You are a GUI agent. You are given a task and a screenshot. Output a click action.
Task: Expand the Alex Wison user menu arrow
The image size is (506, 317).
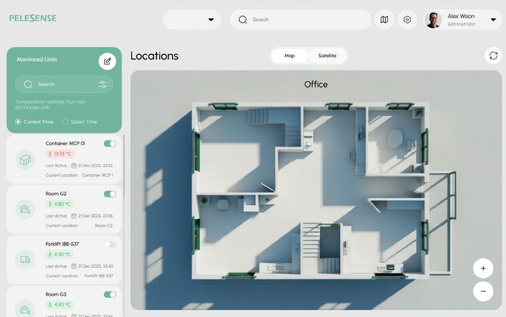click(494, 20)
